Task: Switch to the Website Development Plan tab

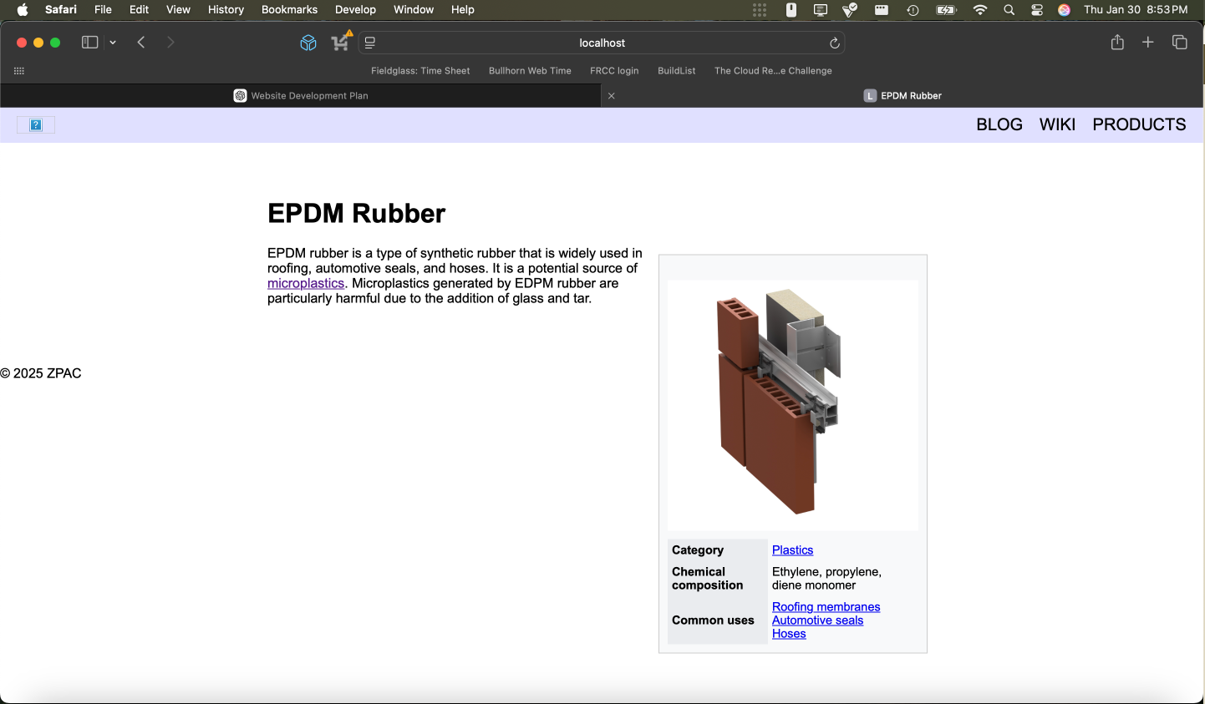Action: pos(309,95)
